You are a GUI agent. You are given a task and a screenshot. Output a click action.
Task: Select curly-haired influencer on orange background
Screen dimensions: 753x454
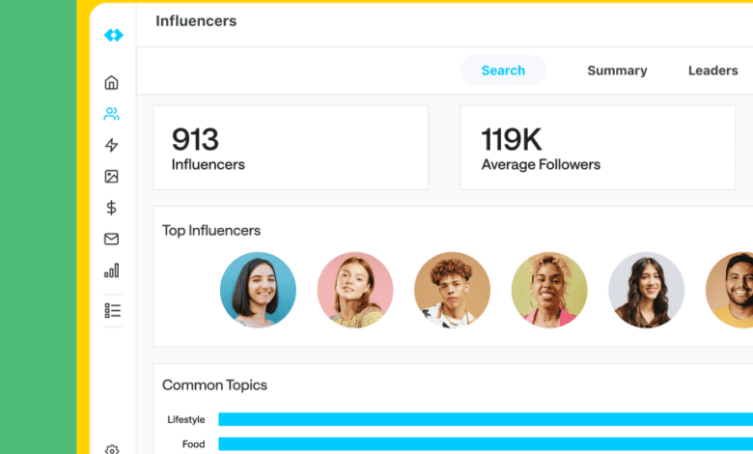click(x=452, y=290)
